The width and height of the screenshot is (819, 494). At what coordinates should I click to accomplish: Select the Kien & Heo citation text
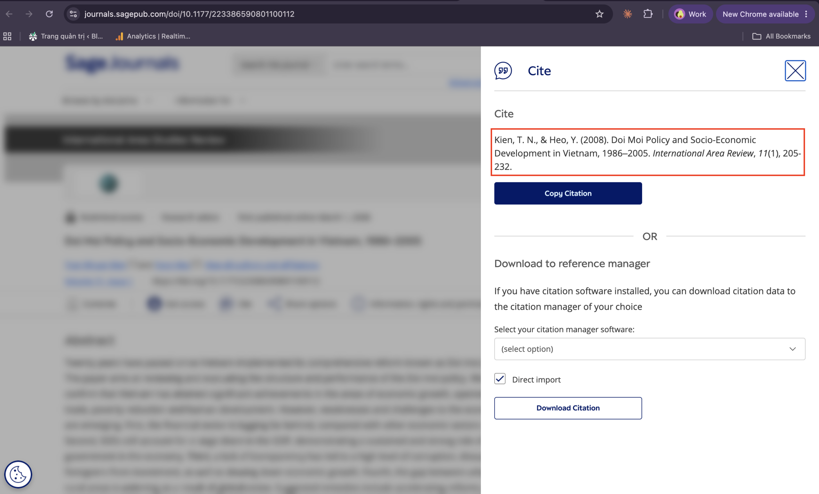648,153
